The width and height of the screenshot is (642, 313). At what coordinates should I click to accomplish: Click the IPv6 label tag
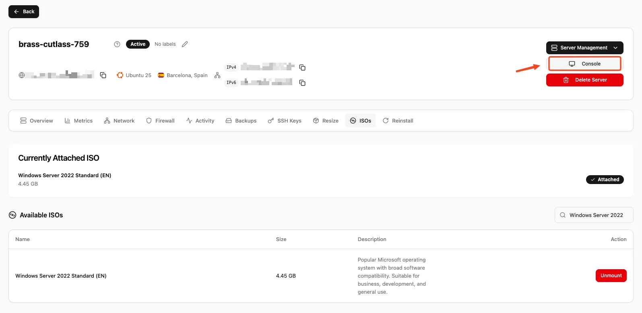tap(231, 83)
